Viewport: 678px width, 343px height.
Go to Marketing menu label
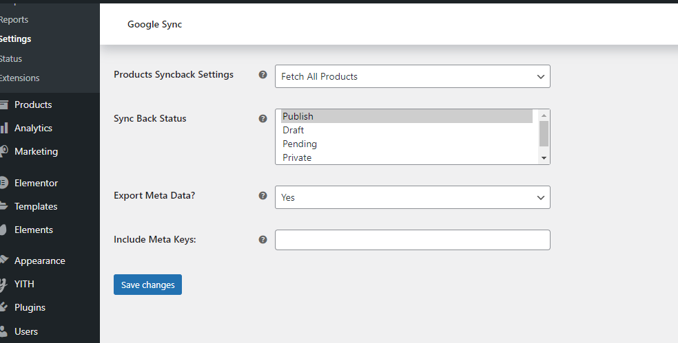pos(37,151)
